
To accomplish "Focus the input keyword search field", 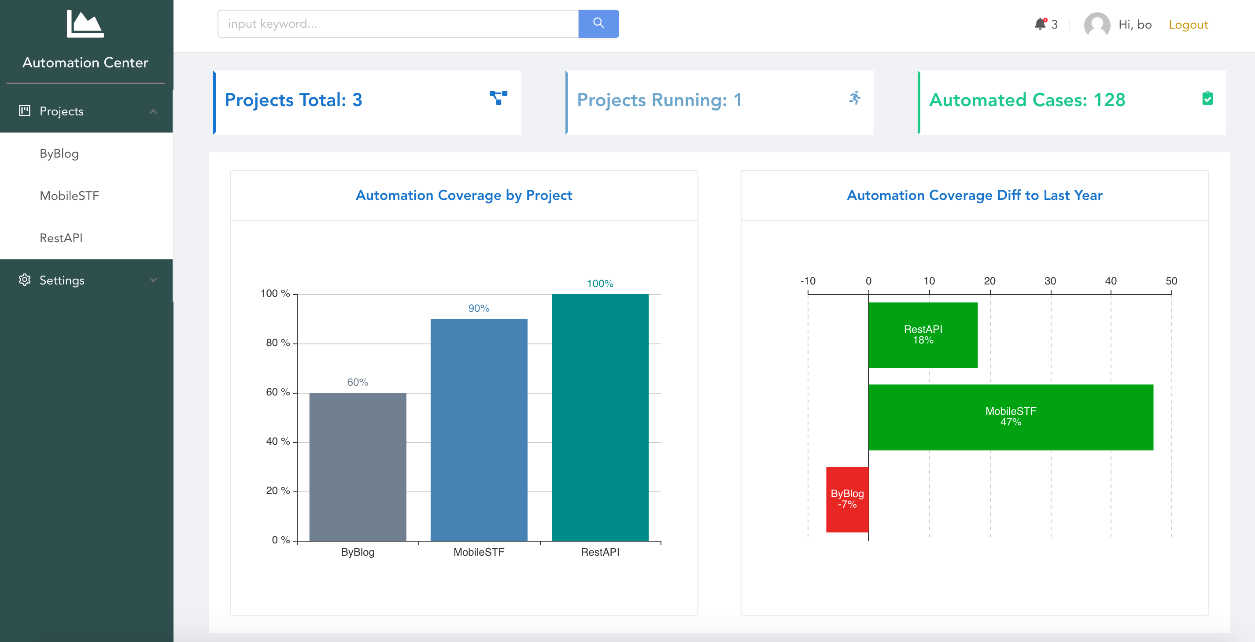I will coord(398,23).
